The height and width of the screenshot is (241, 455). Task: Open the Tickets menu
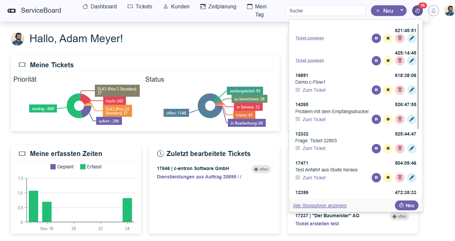(140, 7)
